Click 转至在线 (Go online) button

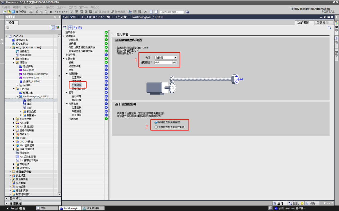102,12
